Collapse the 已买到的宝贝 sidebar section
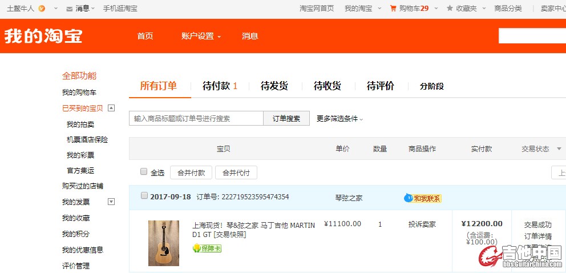The height and width of the screenshot is (273, 566). pyautogui.click(x=111, y=108)
